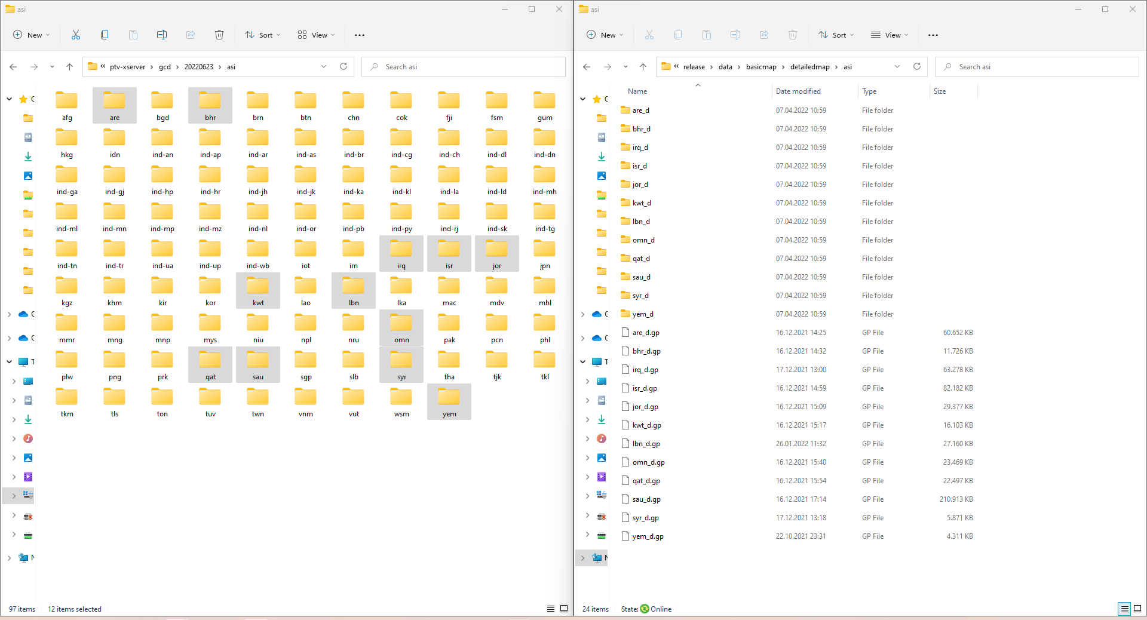Open the See more options in right window

coord(933,35)
